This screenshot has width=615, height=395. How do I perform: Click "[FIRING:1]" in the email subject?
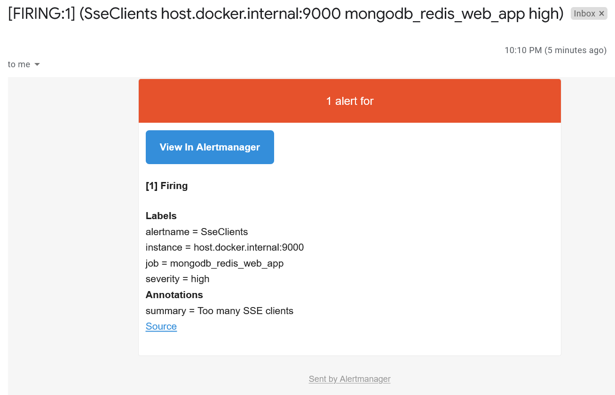(x=41, y=14)
